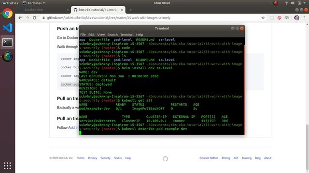Select the Terminal icon in the dock

[7, 42]
